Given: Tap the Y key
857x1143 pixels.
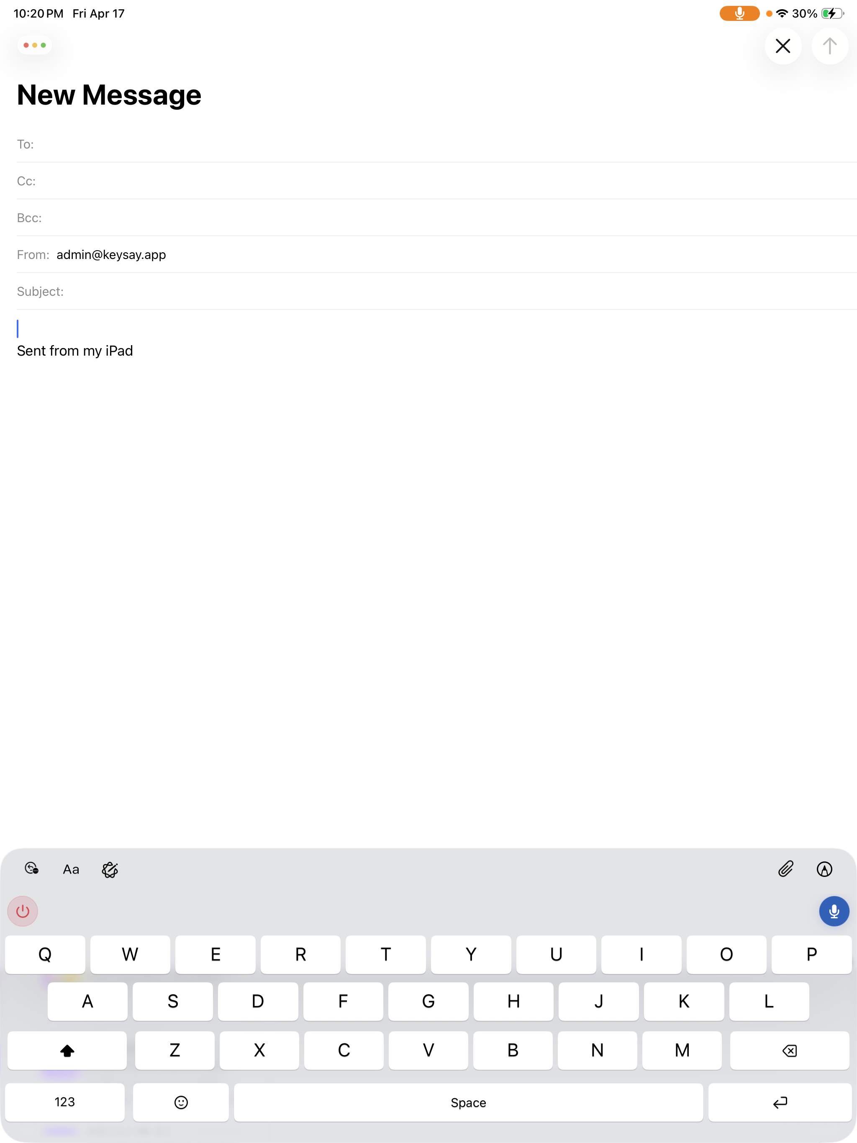Looking at the screenshot, I should click(x=471, y=954).
